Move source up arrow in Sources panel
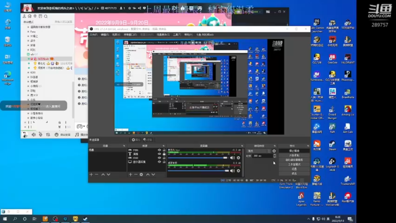 (x=148, y=174)
